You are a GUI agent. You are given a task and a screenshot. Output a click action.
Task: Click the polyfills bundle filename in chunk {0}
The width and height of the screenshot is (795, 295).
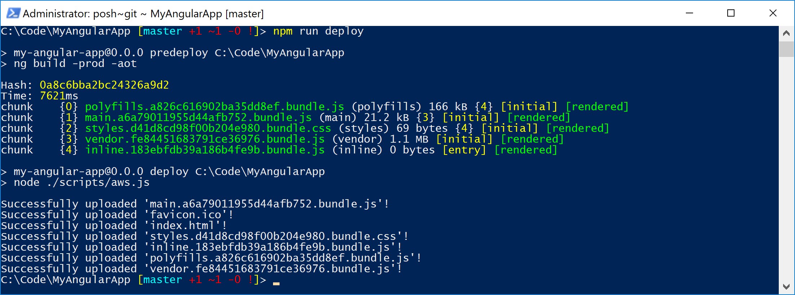coord(214,107)
